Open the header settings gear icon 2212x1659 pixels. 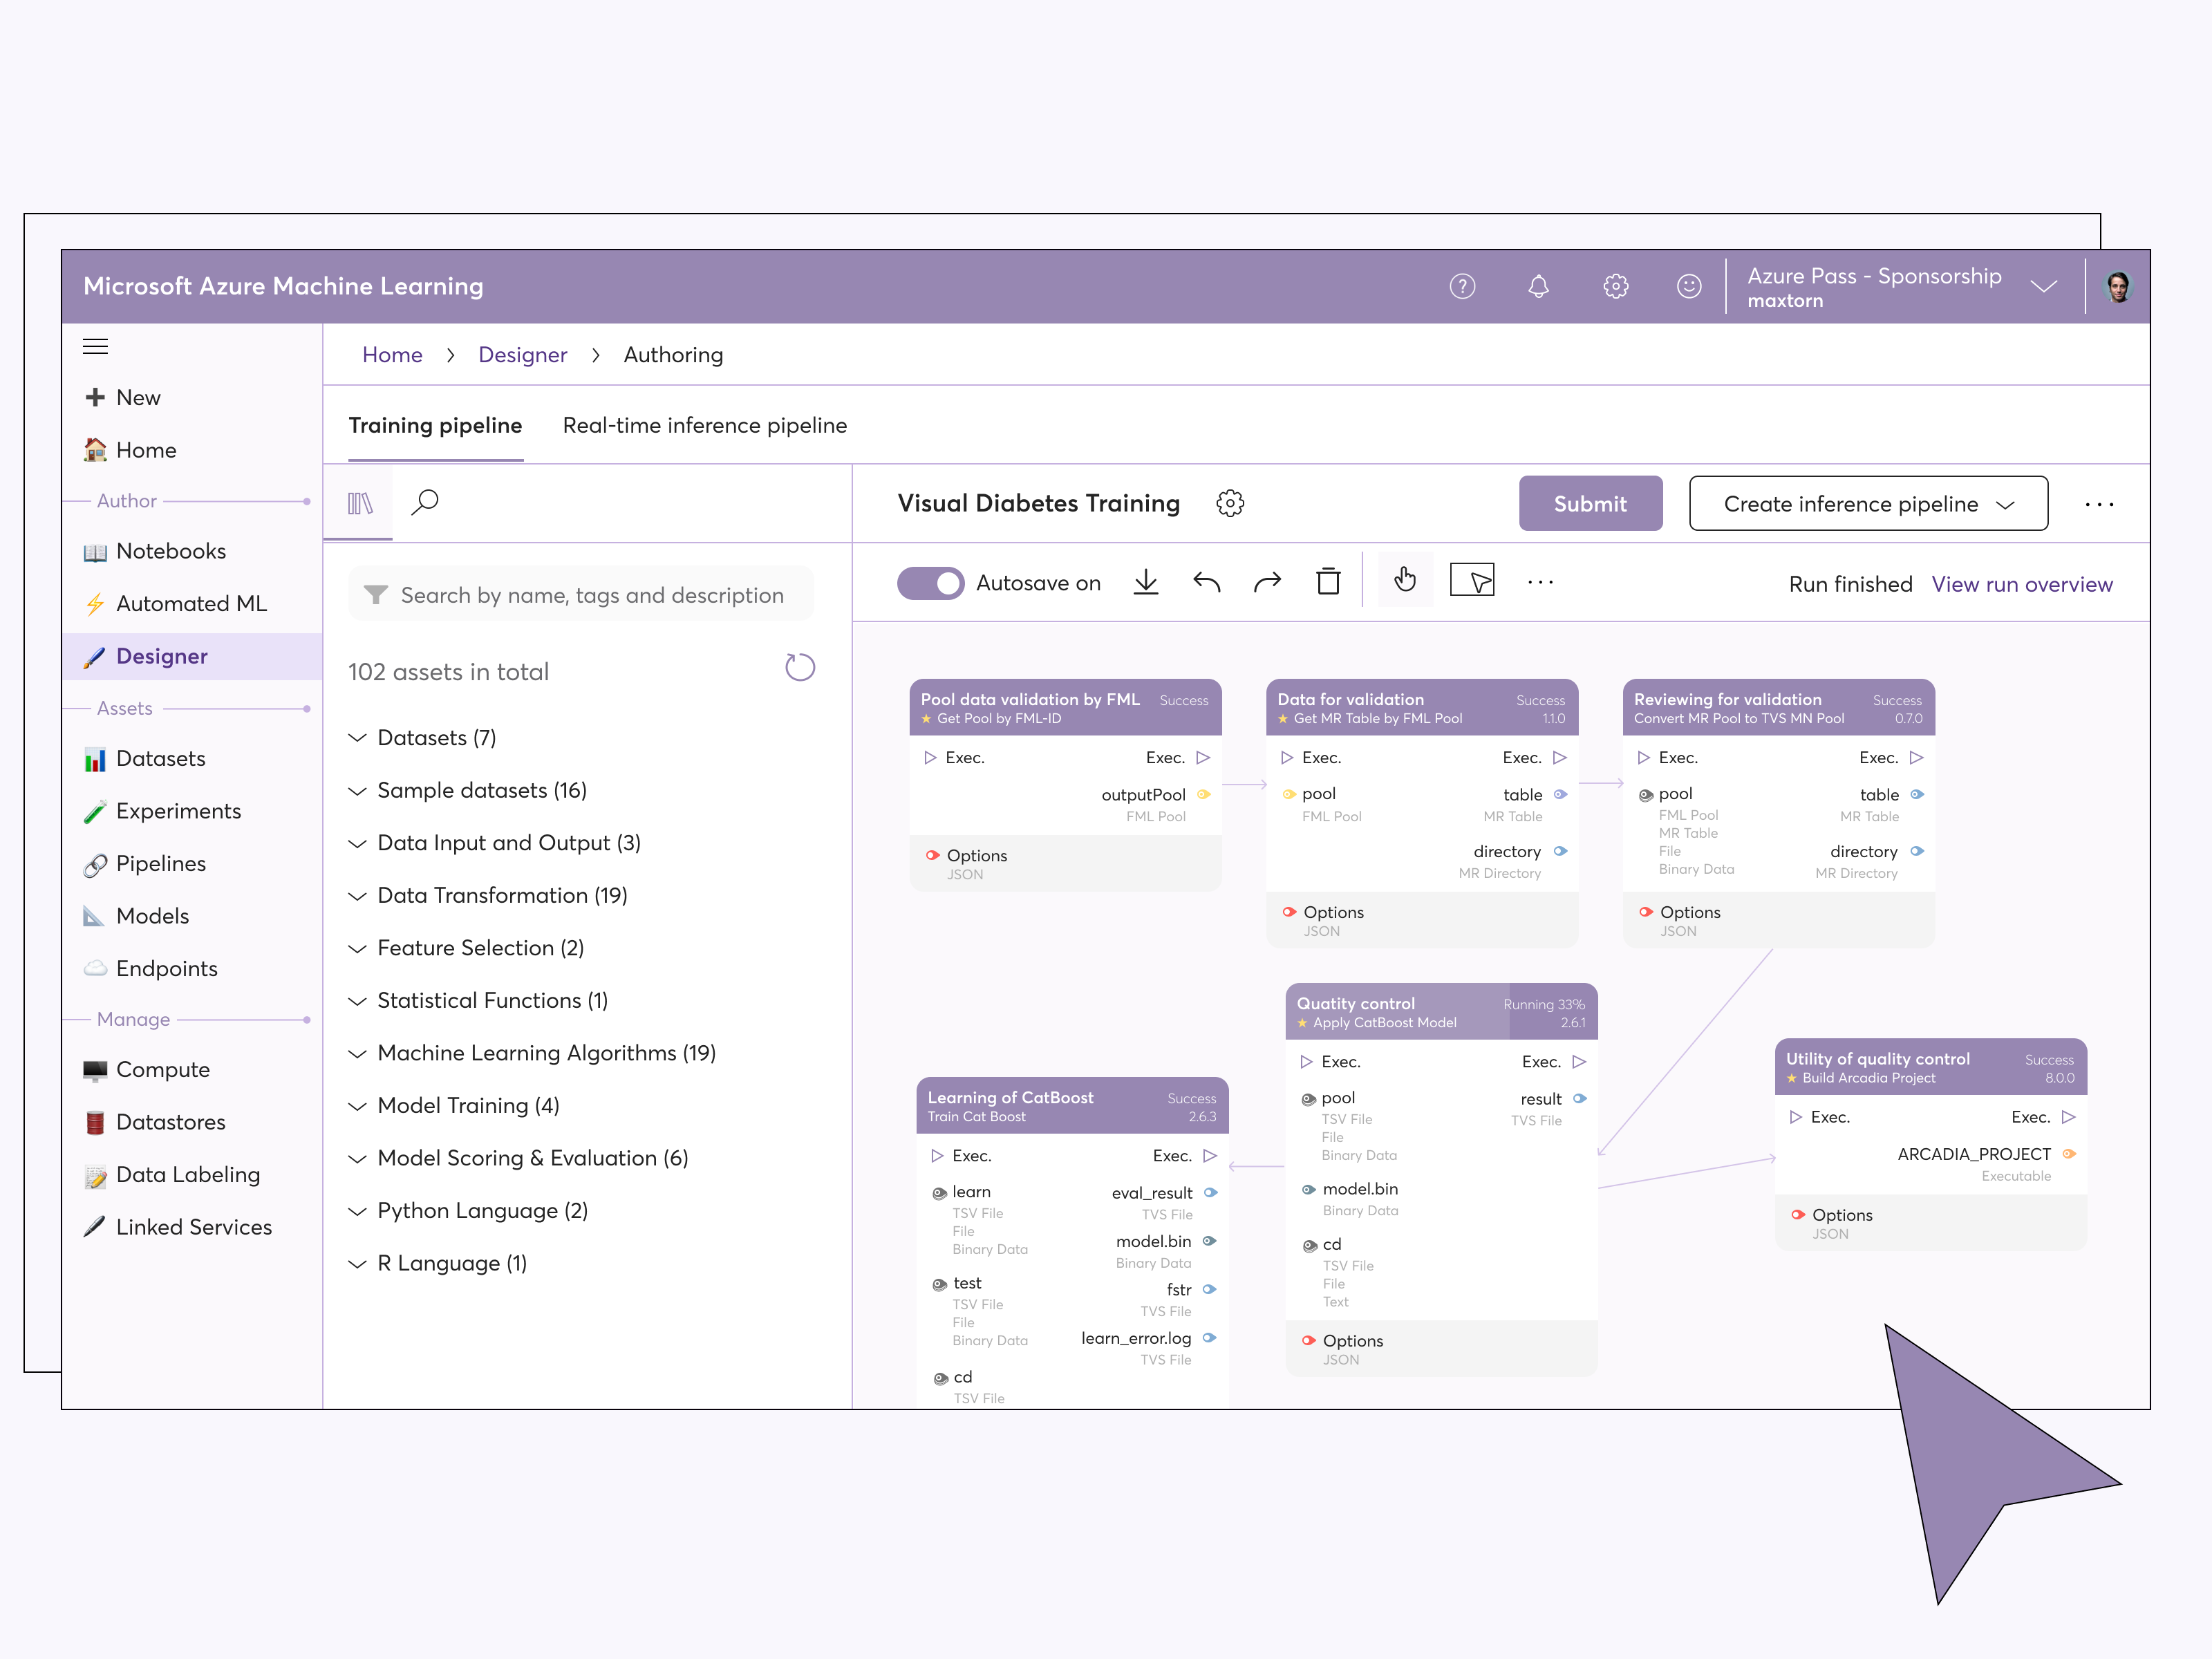1615,287
